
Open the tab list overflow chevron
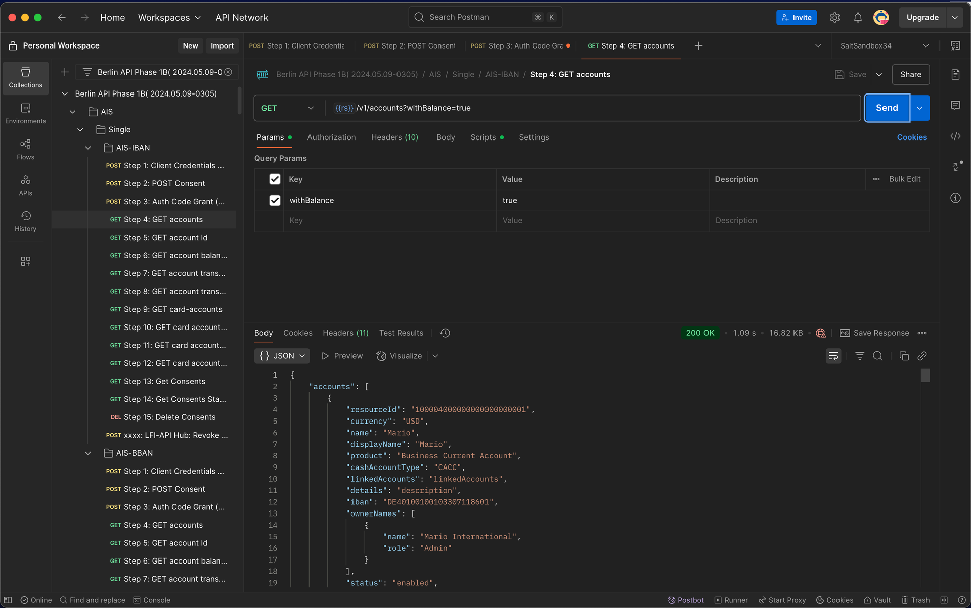click(x=818, y=45)
